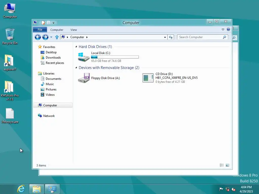Open the Computer ribbon tab
Screen dimensions: 259x194
(57, 30)
